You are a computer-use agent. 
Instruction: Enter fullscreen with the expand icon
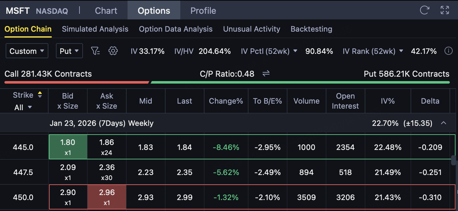(445, 10)
